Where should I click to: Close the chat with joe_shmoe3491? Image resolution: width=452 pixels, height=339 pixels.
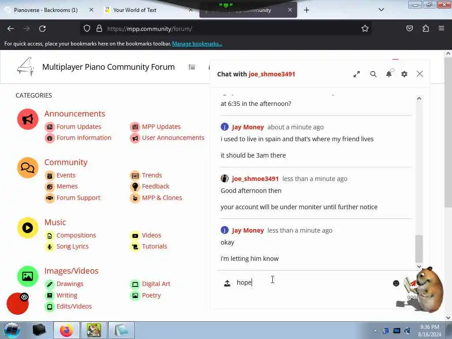(420, 74)
